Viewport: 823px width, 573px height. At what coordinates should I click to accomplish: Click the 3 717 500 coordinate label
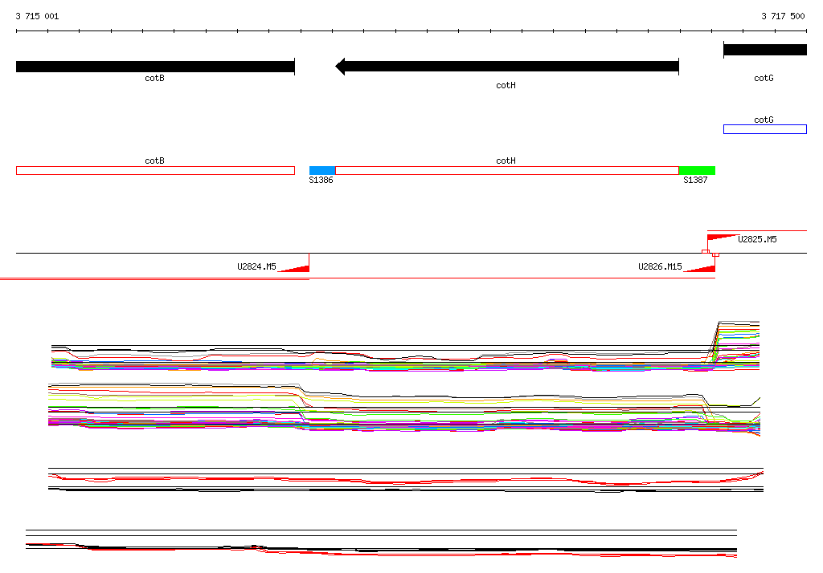click(783, 16)
